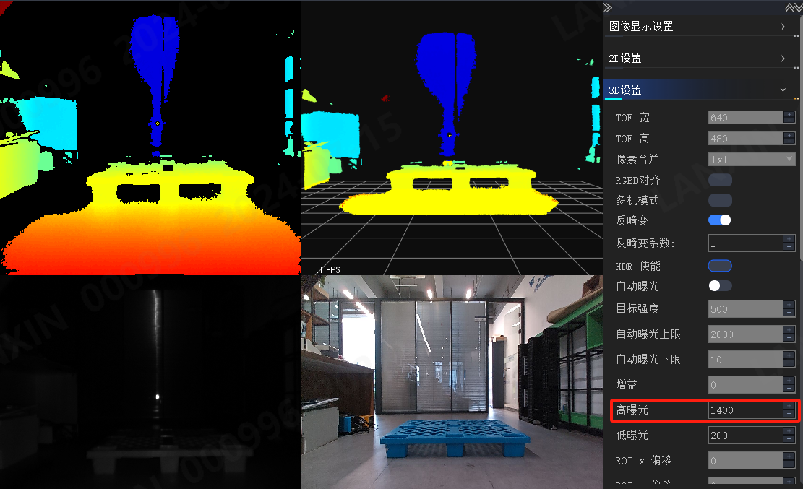Viewport: 803px width, 489px height.
Task: Click the depth color map view
Action: point(150,138)
